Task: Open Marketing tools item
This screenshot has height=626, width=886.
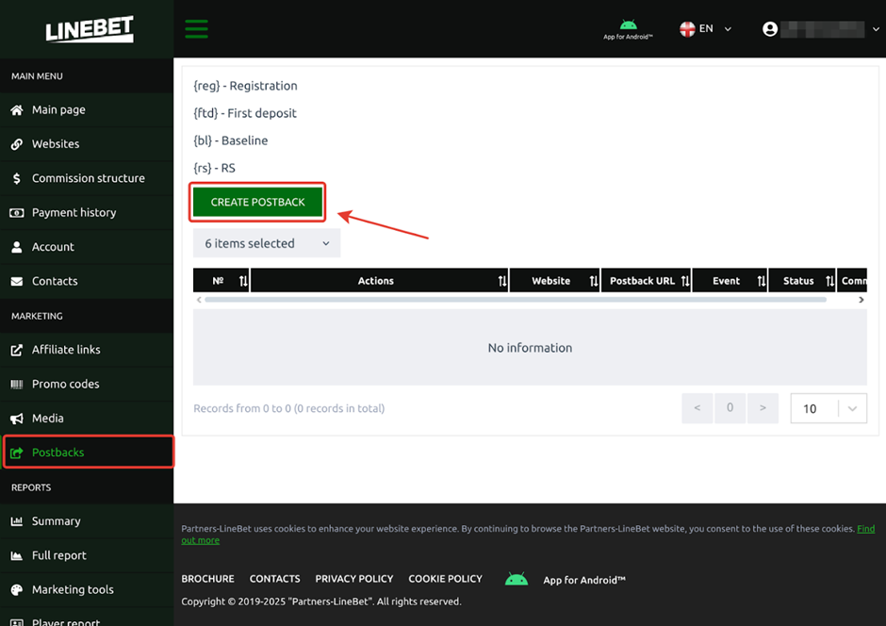Action: coord(87,590)
